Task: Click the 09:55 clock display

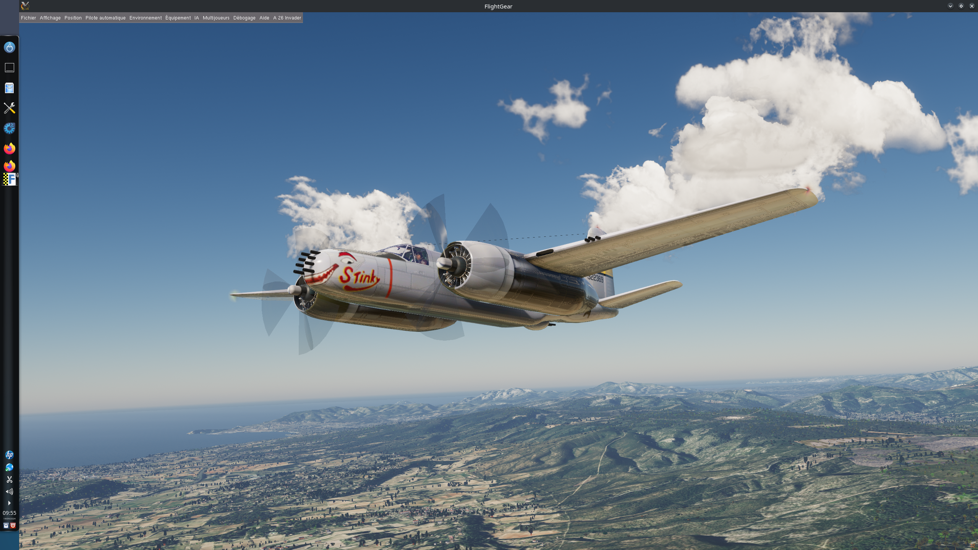Action: tap(9, 513)
